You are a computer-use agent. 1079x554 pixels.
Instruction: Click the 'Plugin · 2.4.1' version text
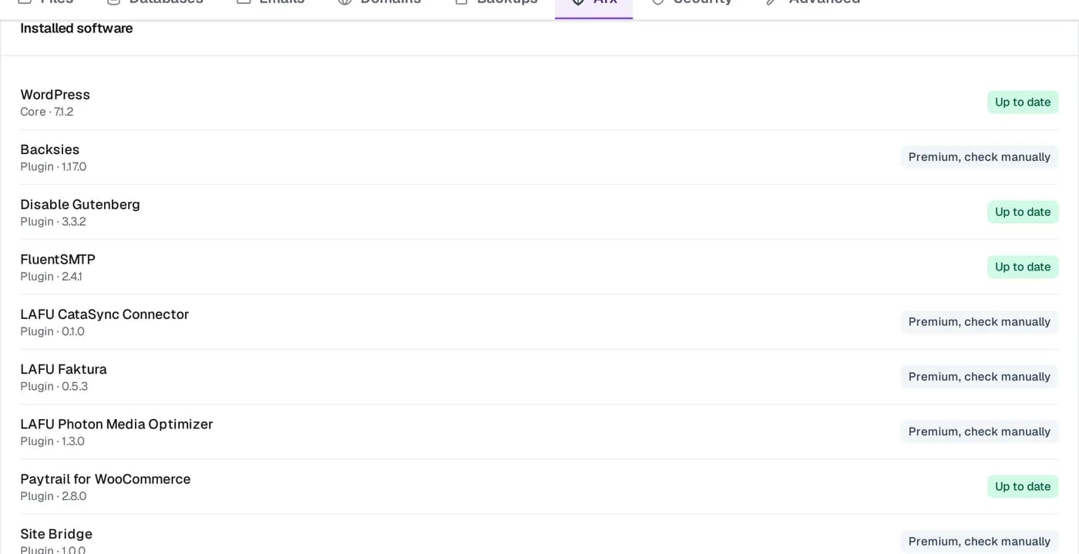click(x=51, y=277)
